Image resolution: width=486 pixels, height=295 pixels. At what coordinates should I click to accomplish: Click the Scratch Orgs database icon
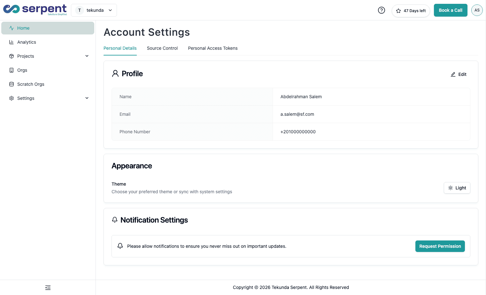(x=12, y=84)
